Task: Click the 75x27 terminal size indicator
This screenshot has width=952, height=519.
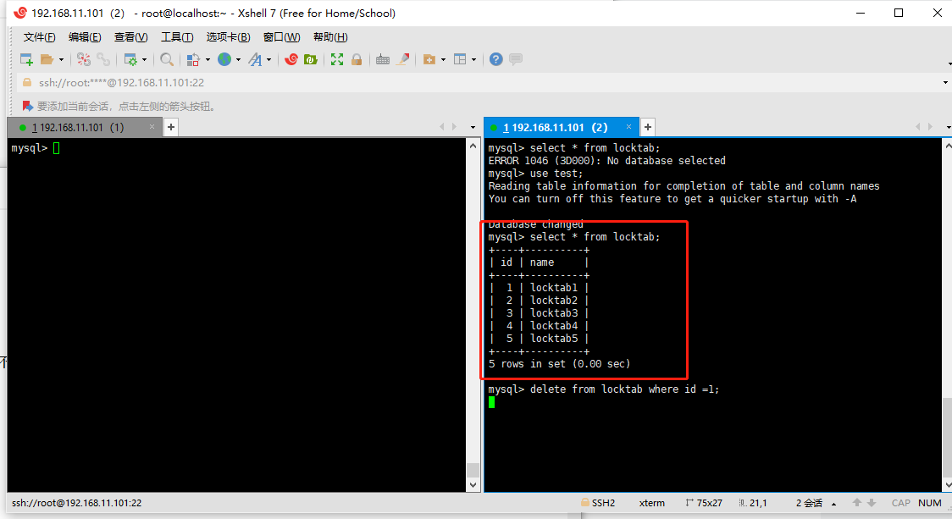Action: (x=705, y=503)
